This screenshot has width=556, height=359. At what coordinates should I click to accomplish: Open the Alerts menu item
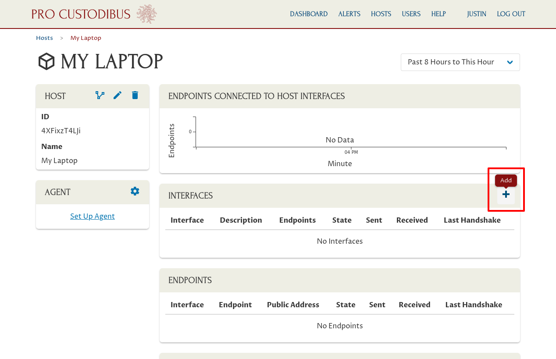click(x=349, y=14)
